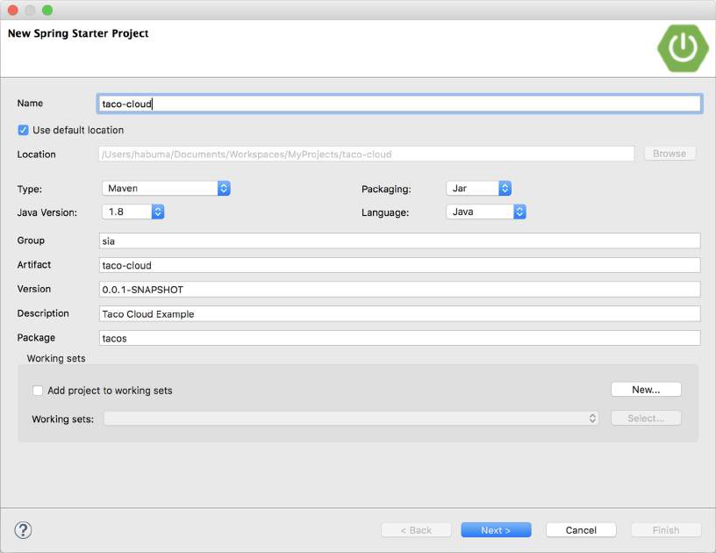Screen dimensions: 716x553
Task: Click the New Spring Starter Project heading
Action: [78, 33]
